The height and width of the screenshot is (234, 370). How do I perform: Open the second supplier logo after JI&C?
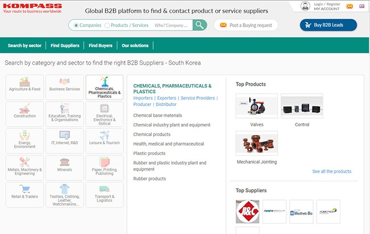coord(274,212)
